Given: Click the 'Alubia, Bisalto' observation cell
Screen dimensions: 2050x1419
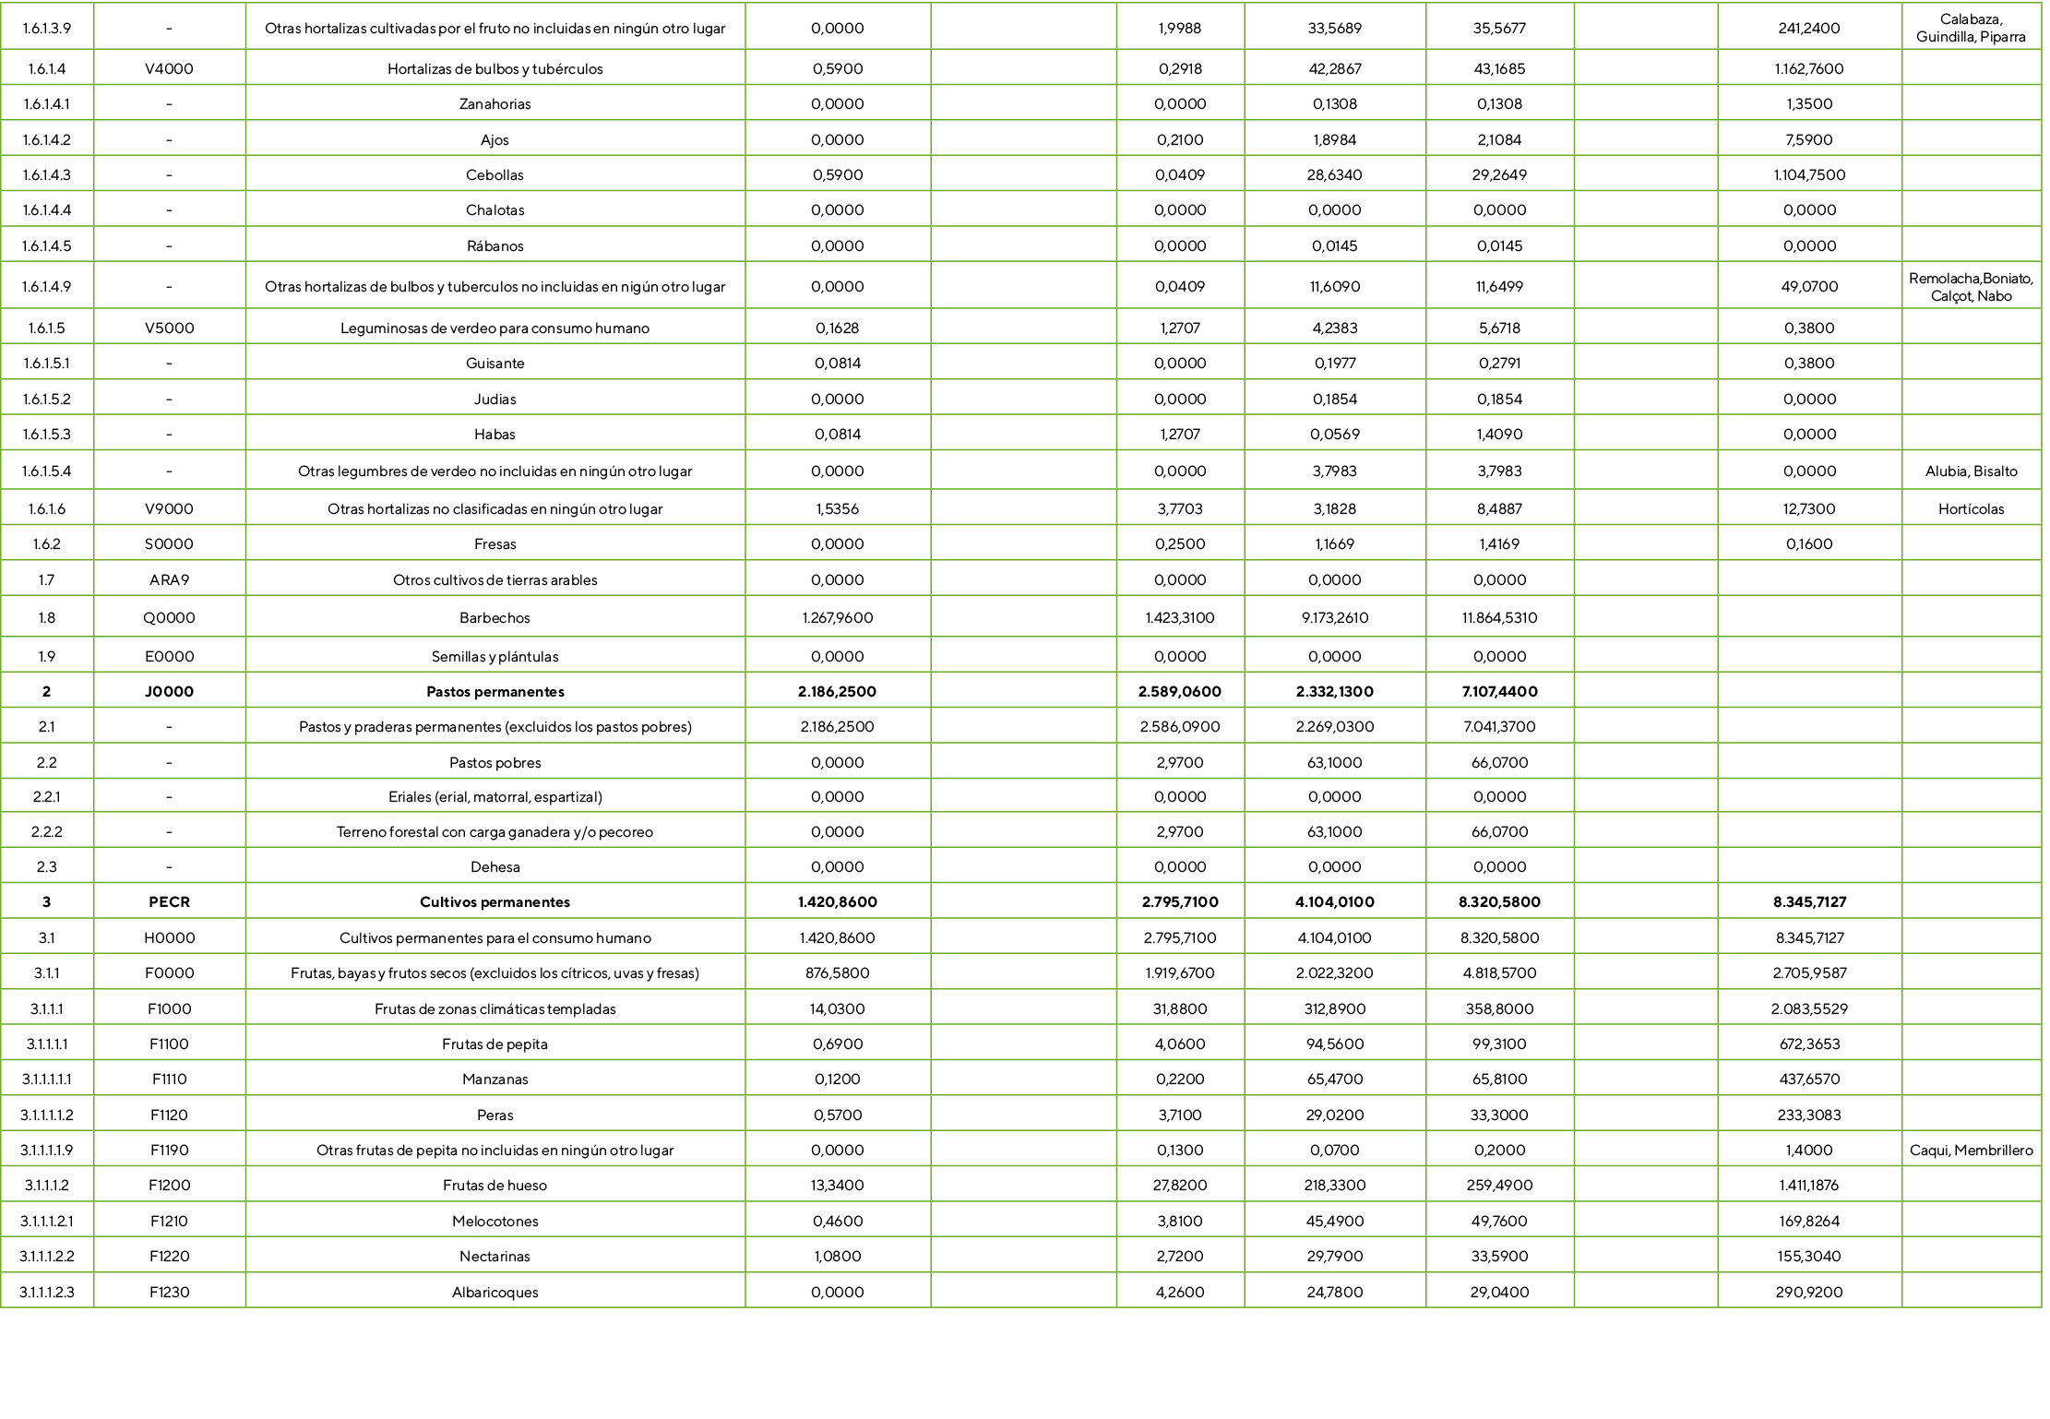Looking at the screenshot, I should 1970,471.
